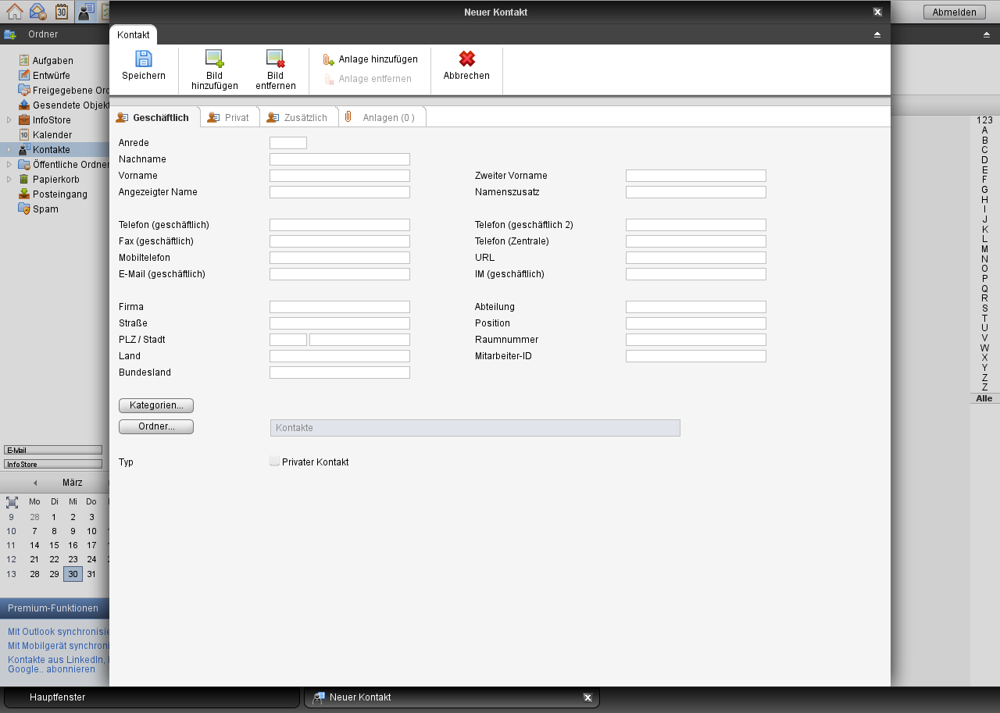This screenshot has width=1000, height=713.
Task: Click the Speichern save icon
Action: pos(144,59)
